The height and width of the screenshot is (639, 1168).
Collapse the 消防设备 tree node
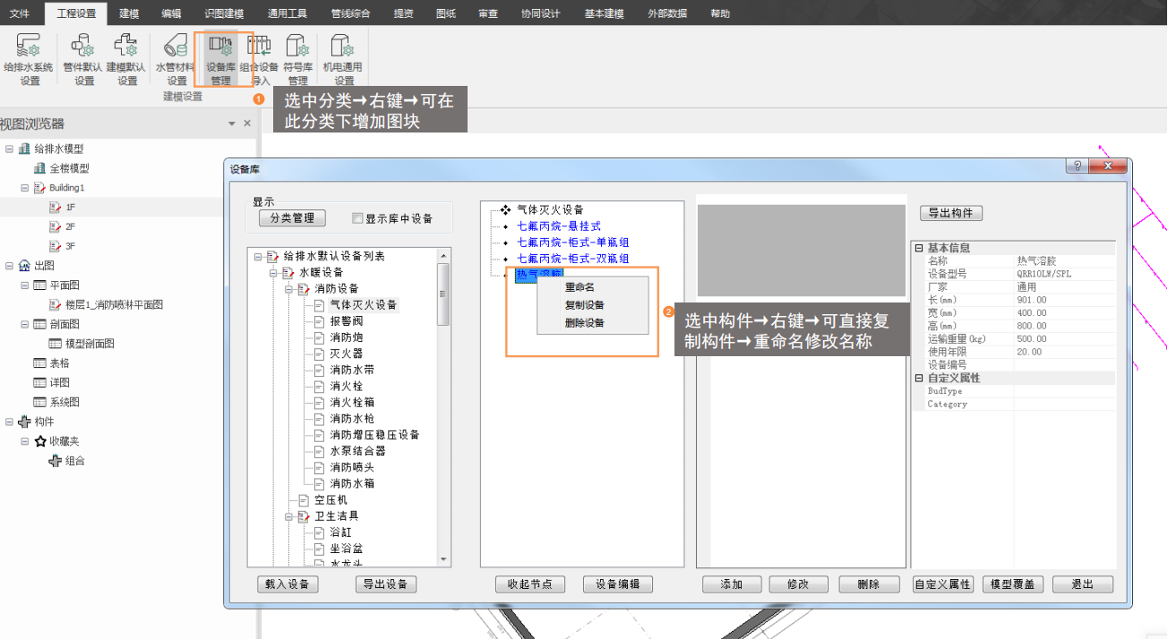(290, 289)
